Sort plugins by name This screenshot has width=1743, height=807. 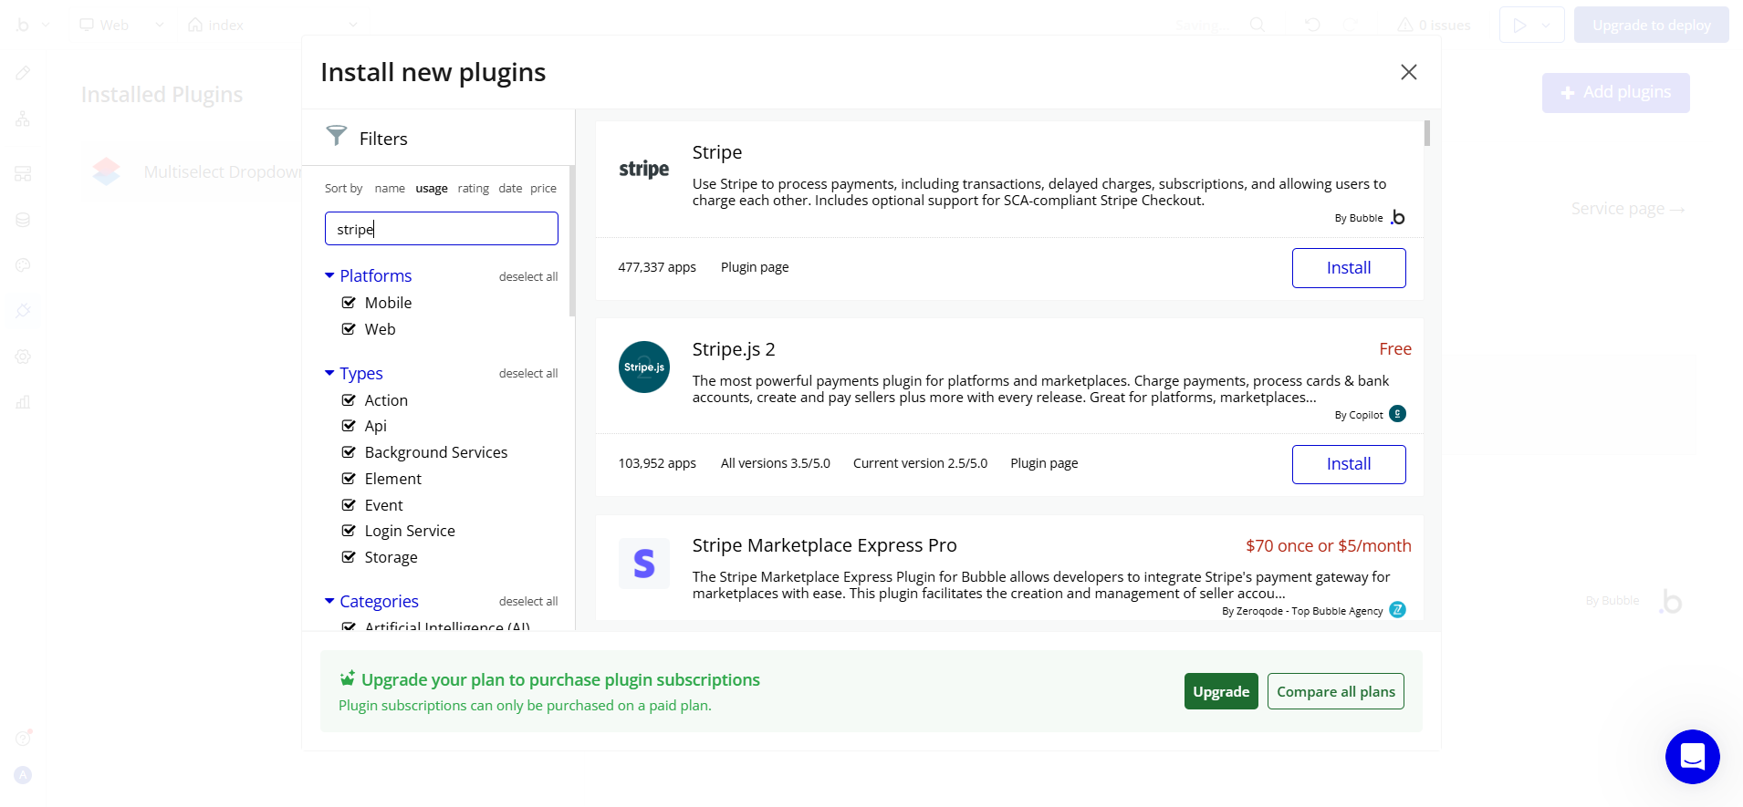point(390,189)
